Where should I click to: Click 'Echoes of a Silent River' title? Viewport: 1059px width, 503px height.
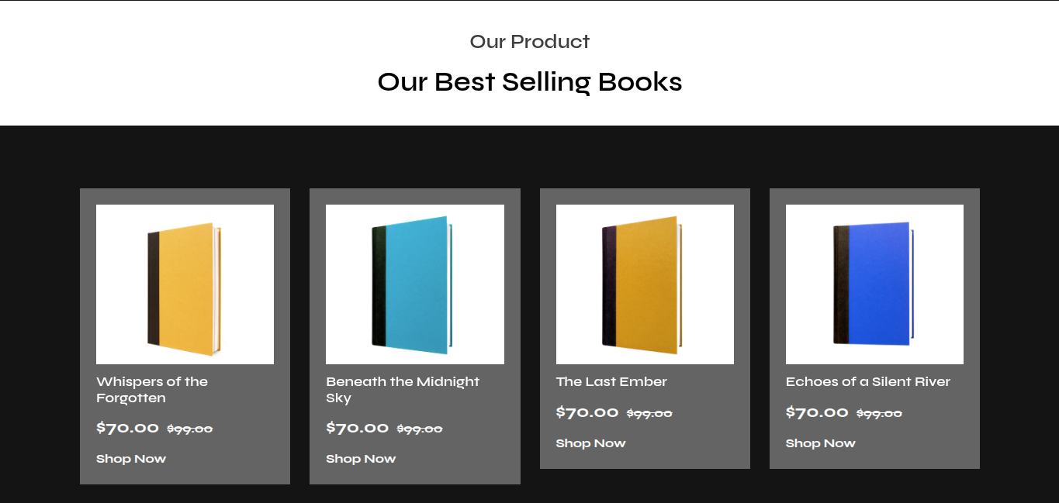pos(867,381)
